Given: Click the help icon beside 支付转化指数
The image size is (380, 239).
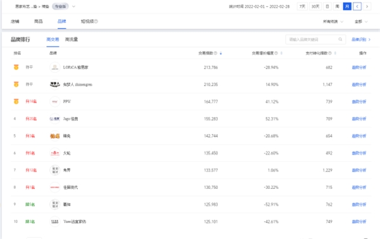Looking at the screenshot, I should pyautogui.click(x=330, y=53).
